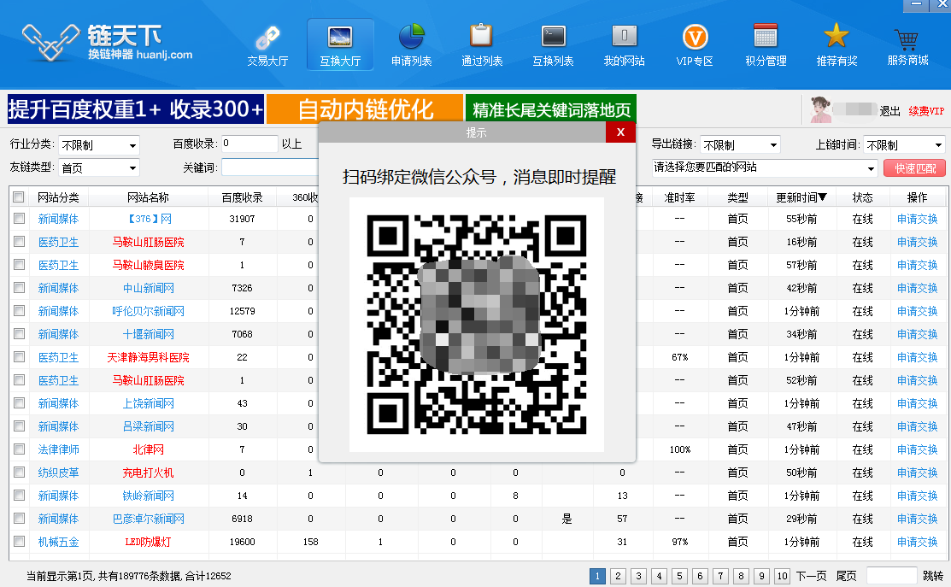
Task: Open the 服务商城 shopping cart icon
Action: point(907,45)
